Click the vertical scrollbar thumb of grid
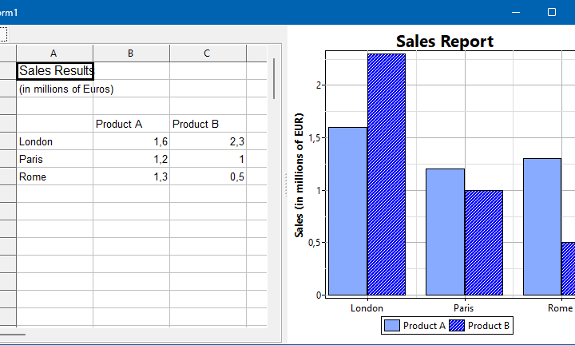Viewport: 575px width, 345px height. 274,78
